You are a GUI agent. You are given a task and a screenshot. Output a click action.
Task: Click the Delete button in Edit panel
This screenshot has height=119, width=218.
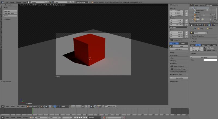[10, 16]
